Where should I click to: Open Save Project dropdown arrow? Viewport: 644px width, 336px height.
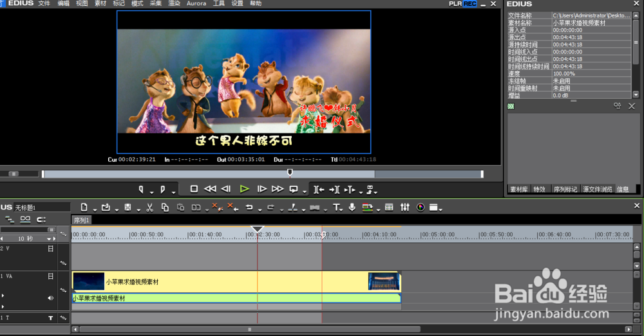138,210
